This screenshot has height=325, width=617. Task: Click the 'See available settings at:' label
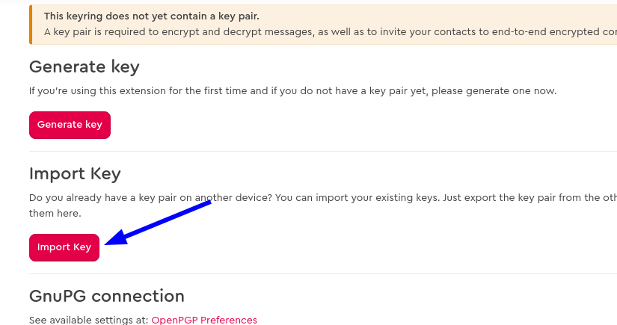coord(89,320)
